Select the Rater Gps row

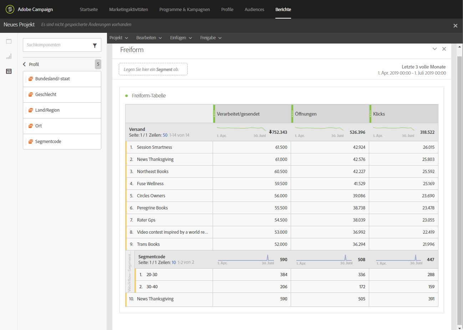[282, 220]
